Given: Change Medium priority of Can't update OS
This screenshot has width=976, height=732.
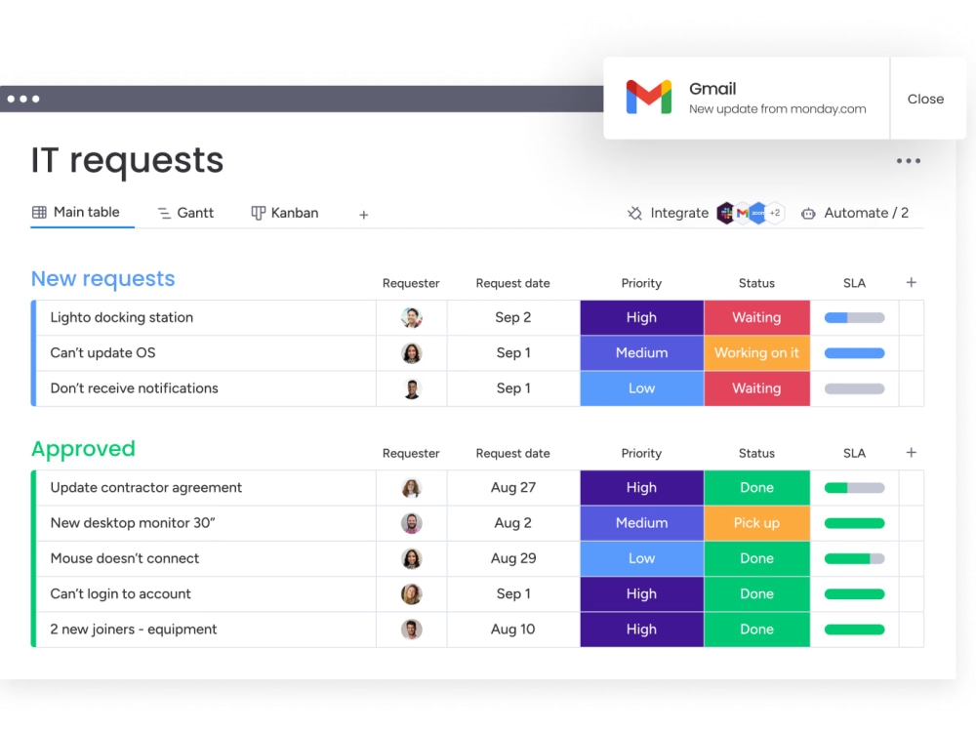Looking at the screenshot, I should [x=642, y=353].
